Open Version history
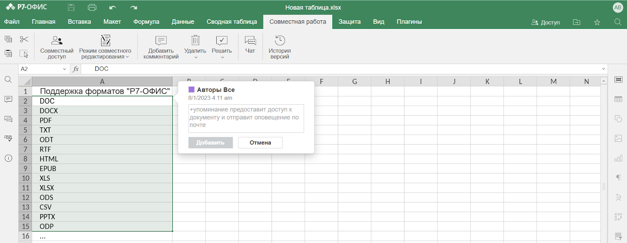 click(x=280, y=47)
